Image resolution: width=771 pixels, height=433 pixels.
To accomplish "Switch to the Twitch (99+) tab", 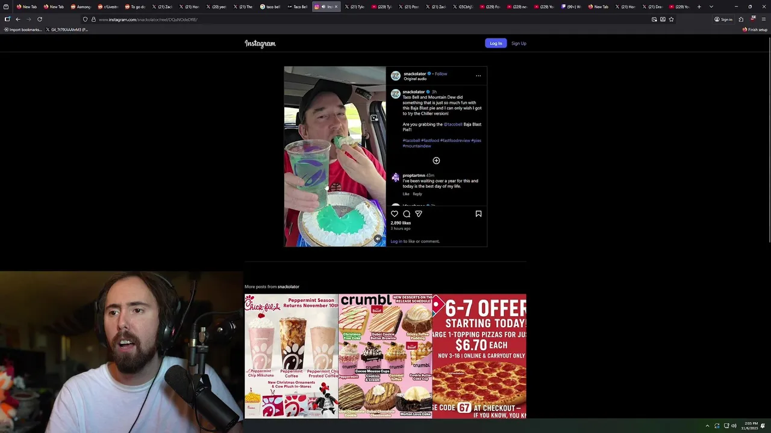I will [571, 7].
